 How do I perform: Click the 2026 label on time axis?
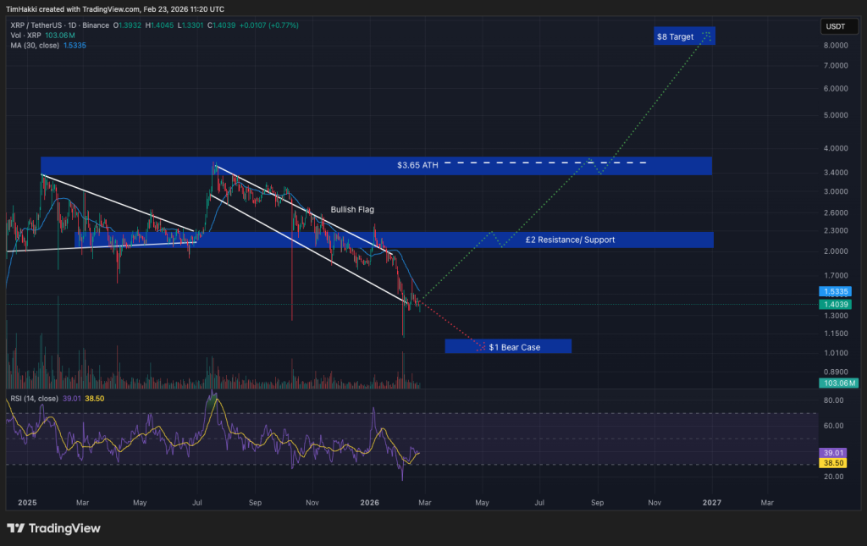[370, 502]
